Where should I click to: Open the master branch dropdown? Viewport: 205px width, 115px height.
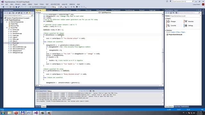(x=174, y=32)
